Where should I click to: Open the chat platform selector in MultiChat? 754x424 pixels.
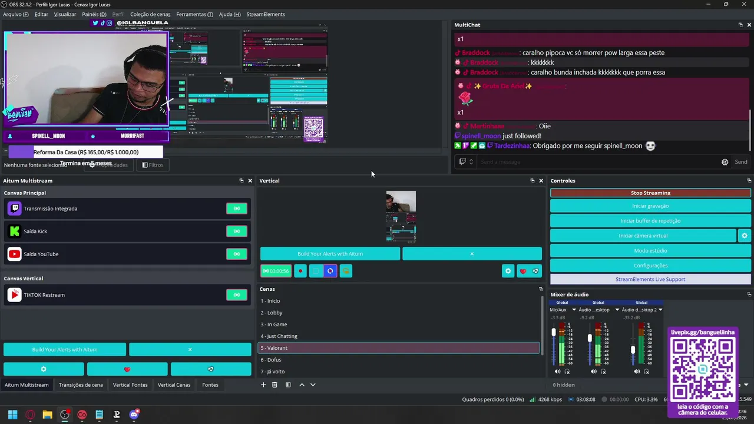[466, 162]
